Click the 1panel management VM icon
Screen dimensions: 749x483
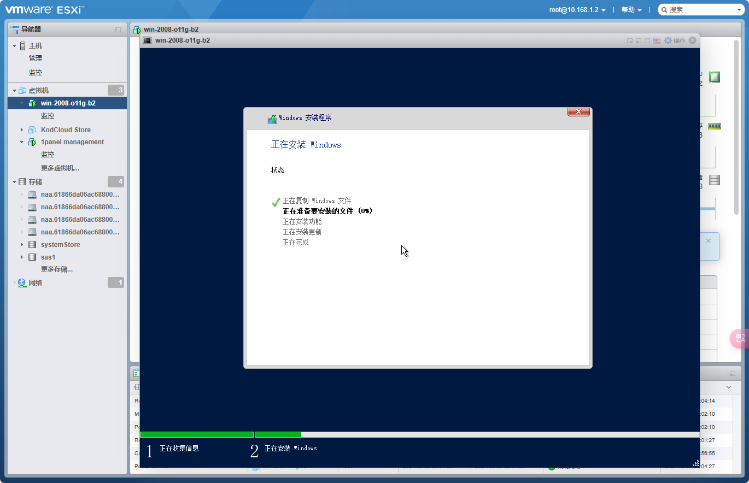point(32,142)
